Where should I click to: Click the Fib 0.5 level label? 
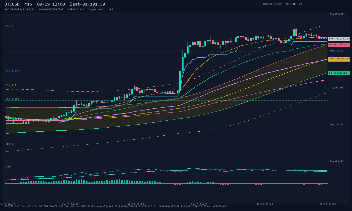point(11,85)
